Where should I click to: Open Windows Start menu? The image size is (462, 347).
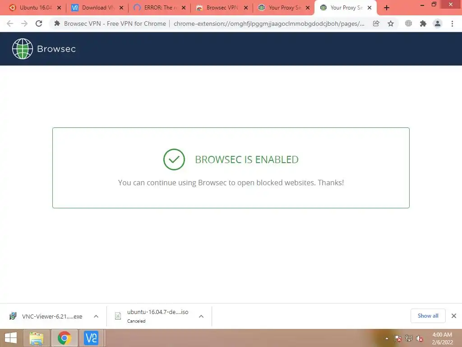[11, 338]
